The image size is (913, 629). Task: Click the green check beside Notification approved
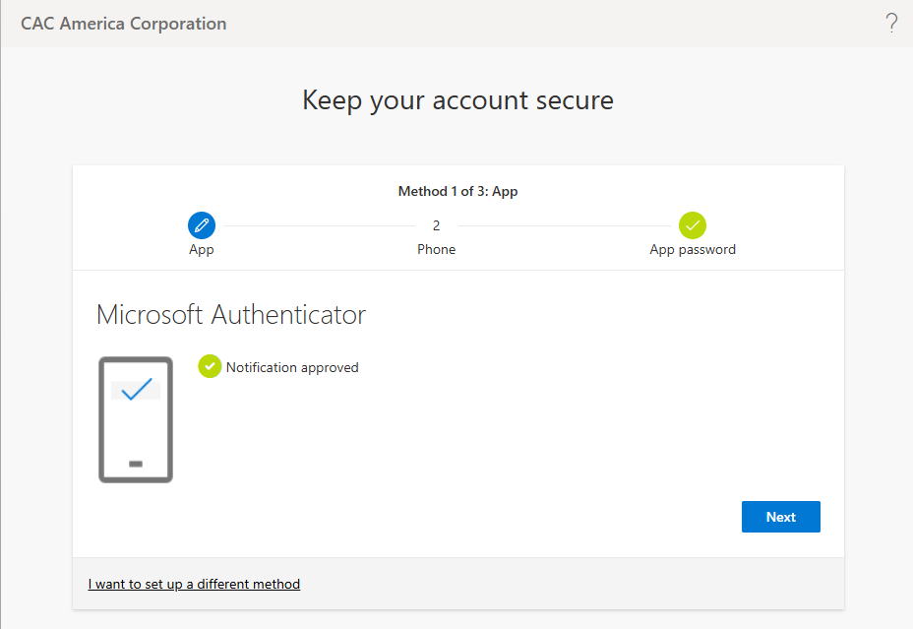210,367
